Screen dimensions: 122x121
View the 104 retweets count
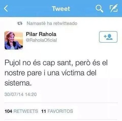[x=8, y=111]
